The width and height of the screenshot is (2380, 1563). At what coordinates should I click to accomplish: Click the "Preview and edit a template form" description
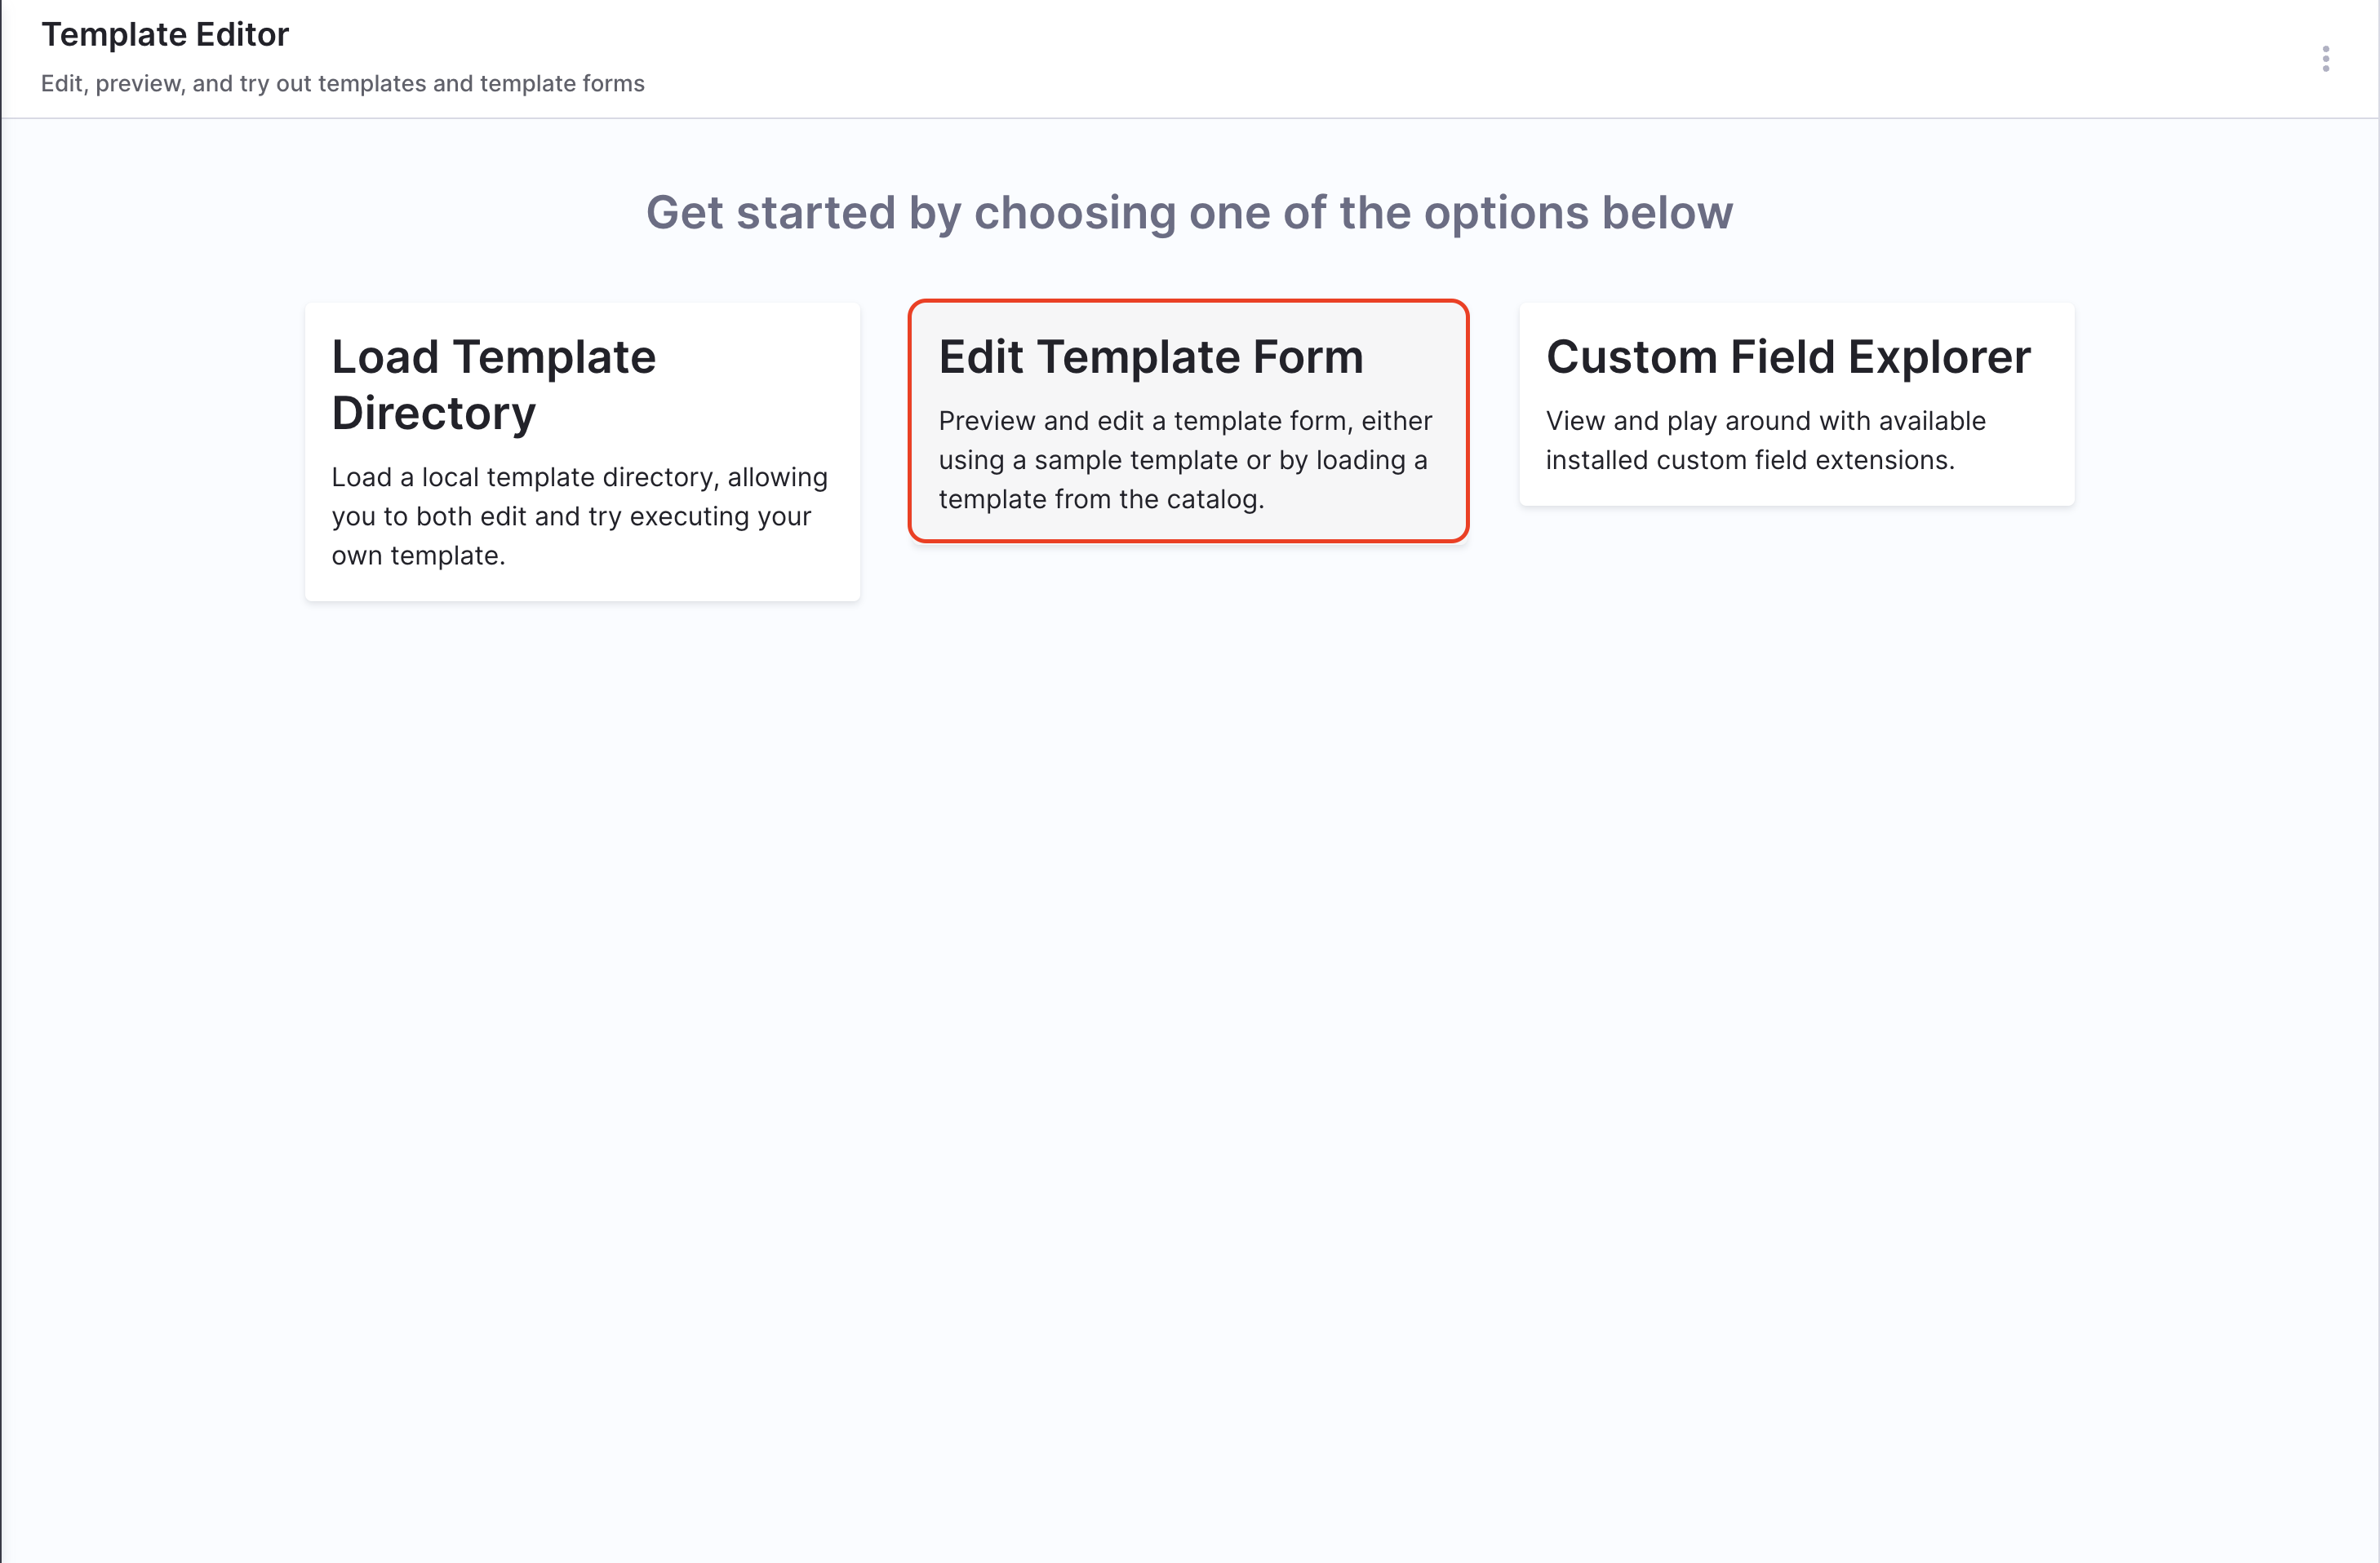1184,422
